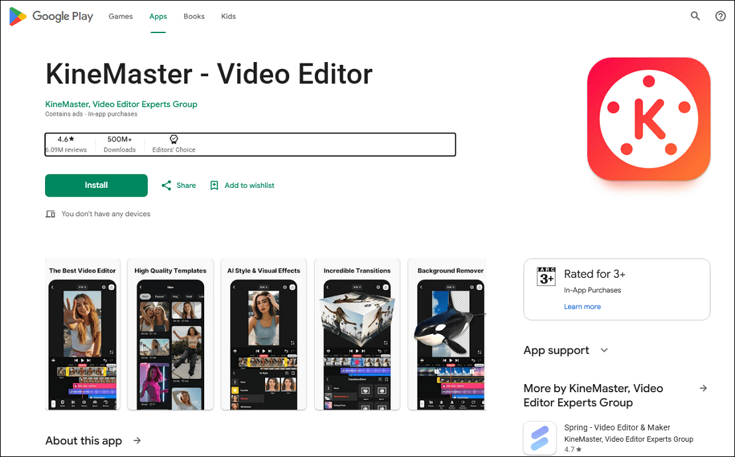The image size is (735, 457).
Task: Open the help question mark icon
Action: [x=720, y=17]
